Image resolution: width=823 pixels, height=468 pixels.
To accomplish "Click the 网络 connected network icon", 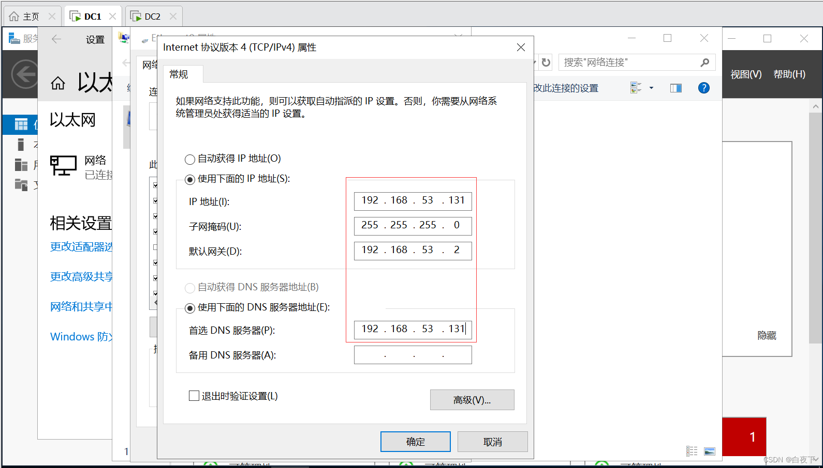I will pos(63,166).
